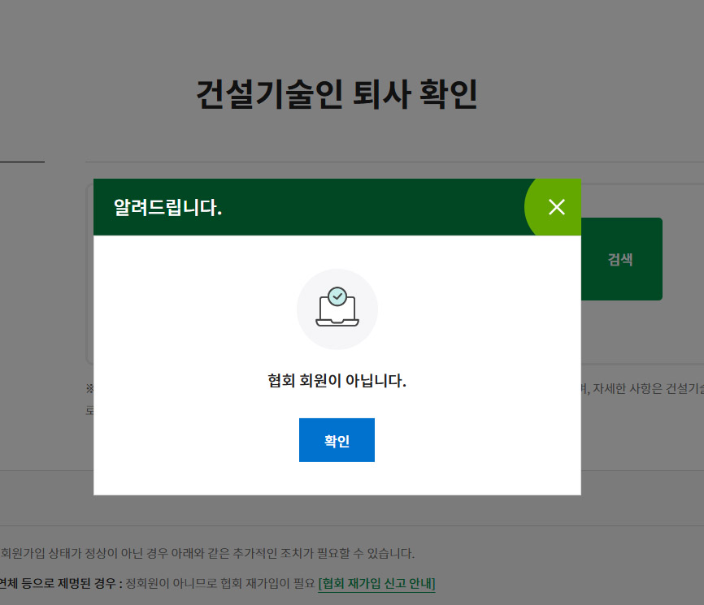Click the blue 확인 button
The width and height of the screenshot is (704, 605).
[337, 440]
